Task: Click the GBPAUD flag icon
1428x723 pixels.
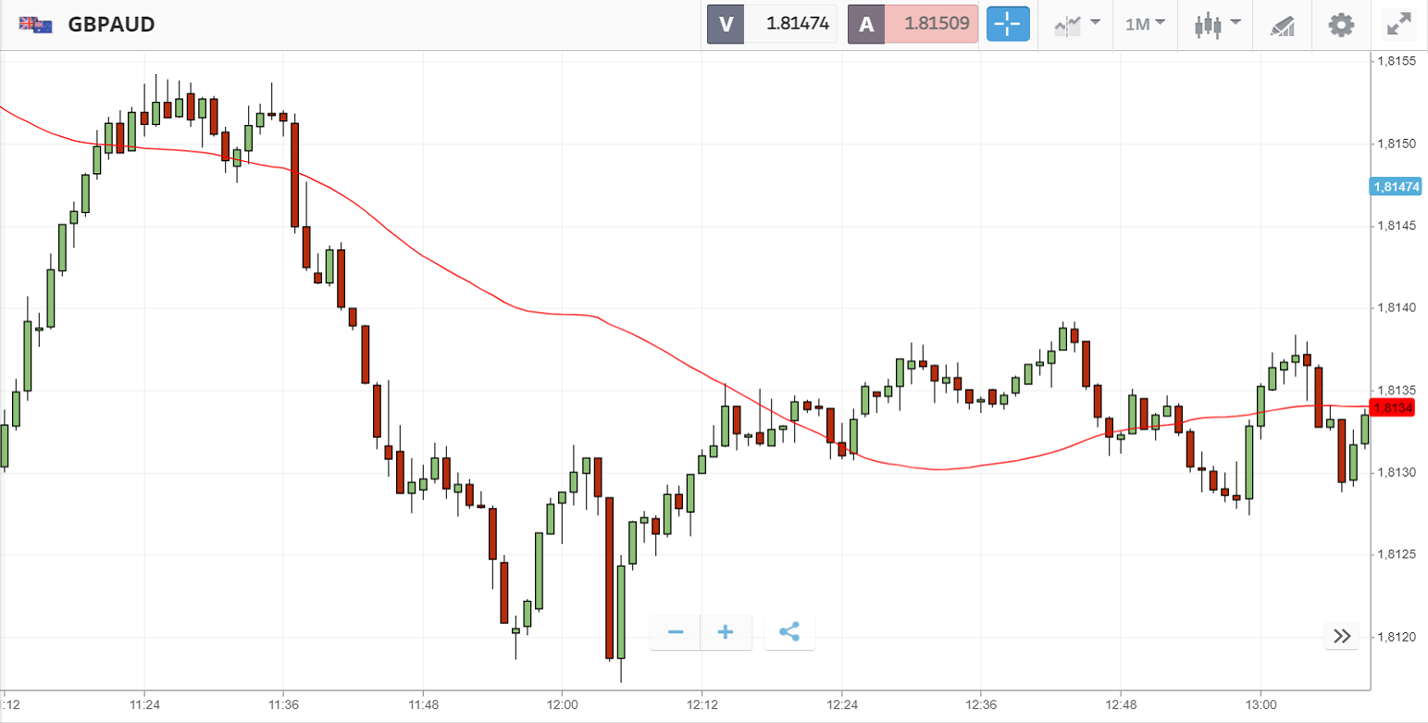Action: pos(35,25)
